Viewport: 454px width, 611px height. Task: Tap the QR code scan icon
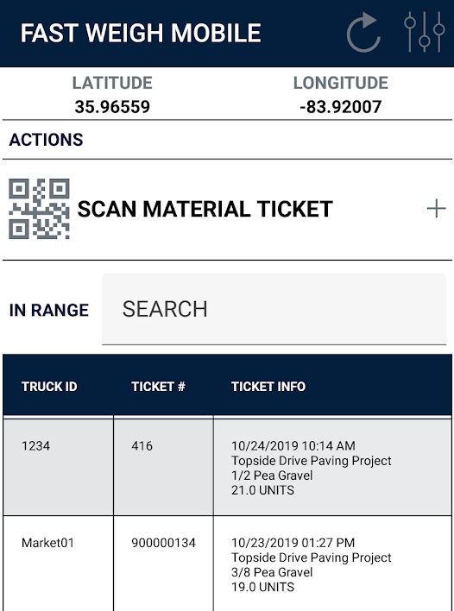click(39, 209)
